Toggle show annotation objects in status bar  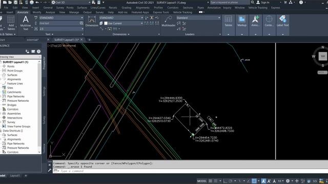(263, 181)
